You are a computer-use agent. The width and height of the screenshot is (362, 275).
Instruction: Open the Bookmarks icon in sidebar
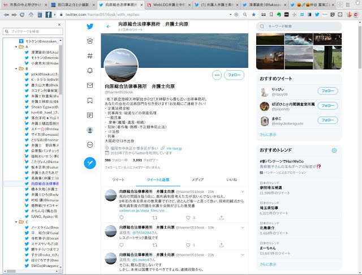[x=90, y=101]
